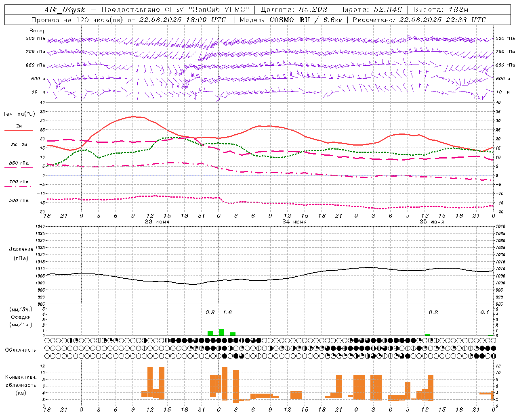
Task: Click the longitude value "85.203"
Action: (313, 10)
